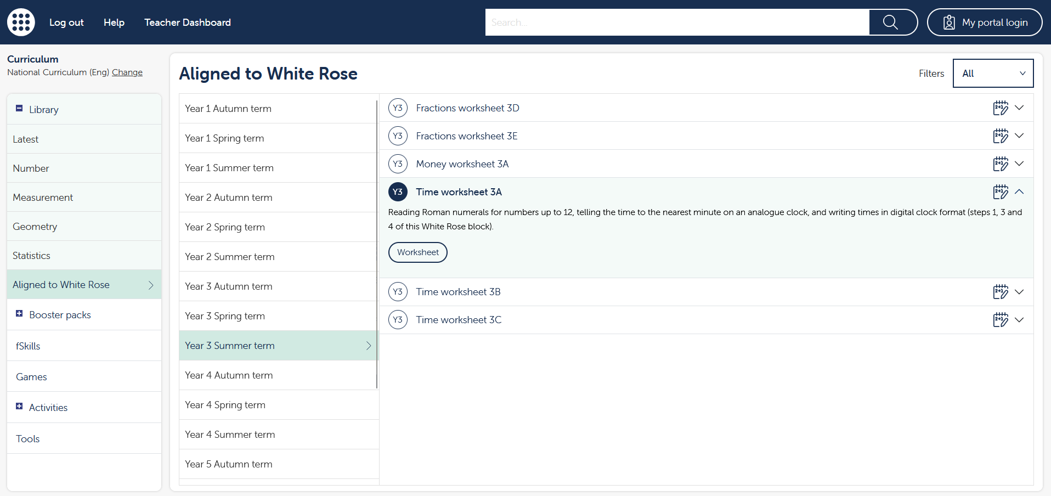The image size is (1051, 496).
Task: Expand Money worksheet 3A chevron
Action: click(x=1019, y=164)
